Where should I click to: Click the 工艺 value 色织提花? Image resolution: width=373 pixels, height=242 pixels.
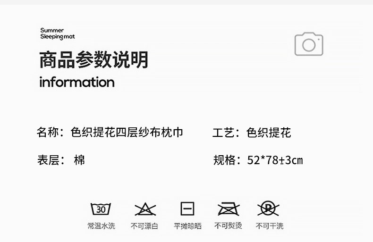pos(269,133)
